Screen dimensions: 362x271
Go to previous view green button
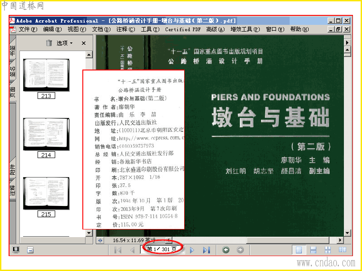(226, 250)
